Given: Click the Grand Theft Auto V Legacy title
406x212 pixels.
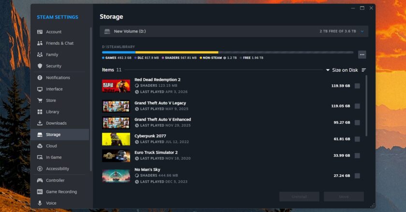Looking at the screenshot, I should (160, 103).
